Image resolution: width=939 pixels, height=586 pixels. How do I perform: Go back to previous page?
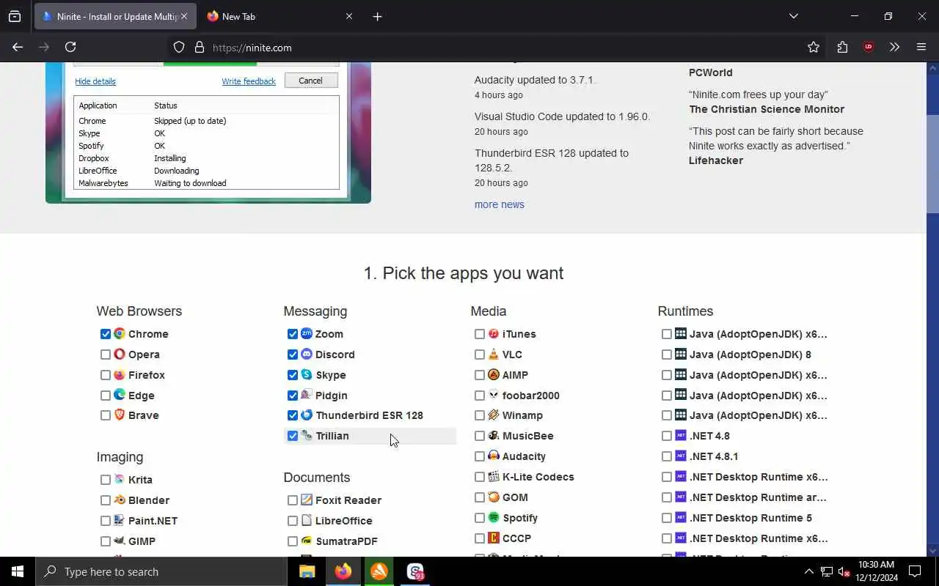tap(18, 47)
